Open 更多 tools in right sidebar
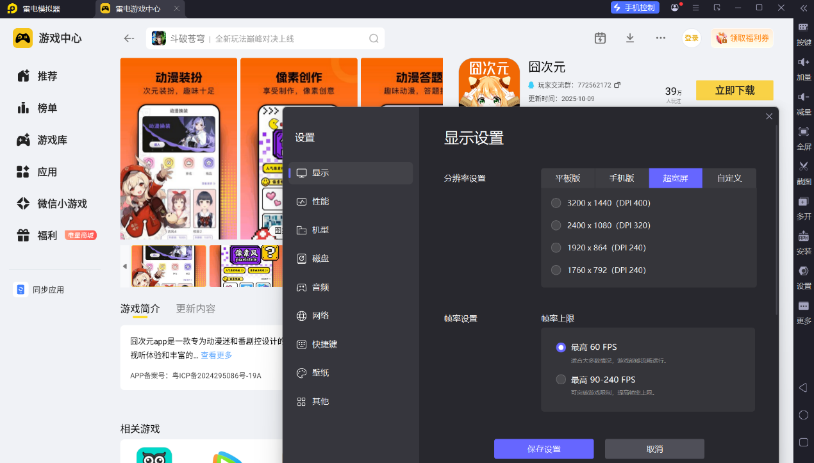The image size is (814, 463). 803,307
